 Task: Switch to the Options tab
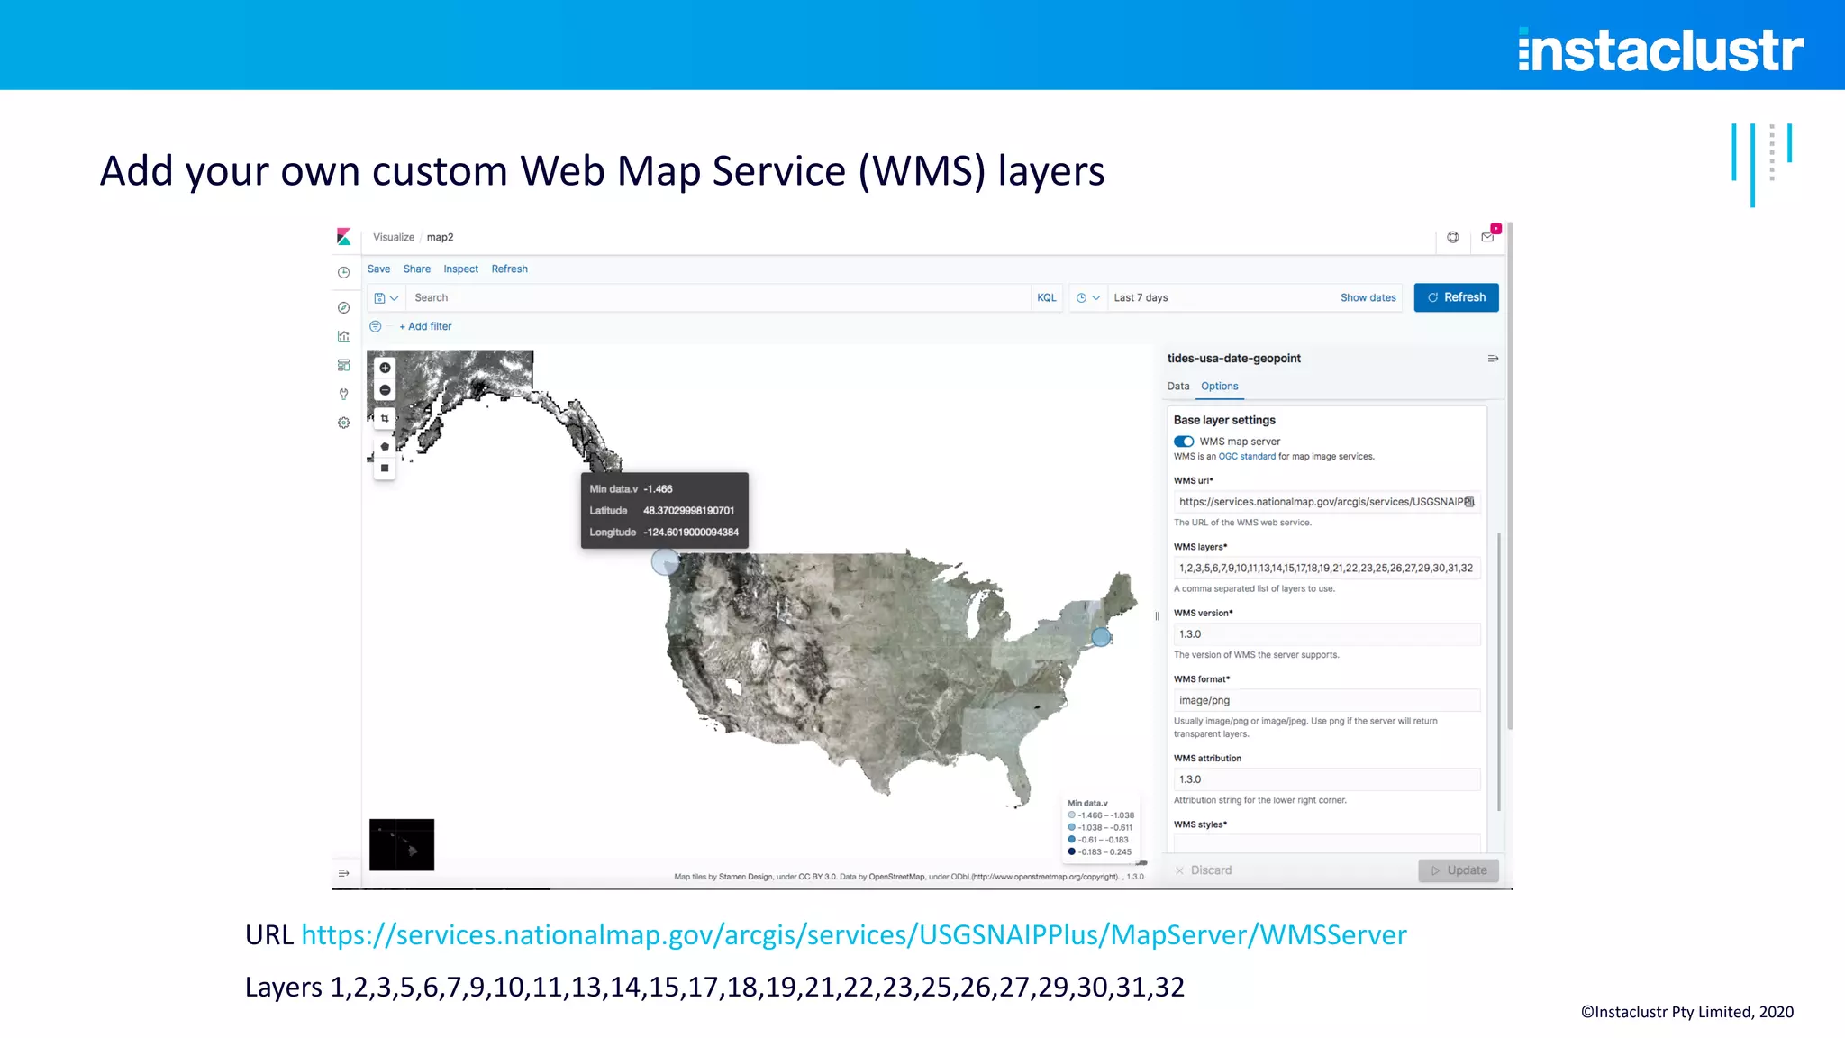click(x=1220, y=386)
